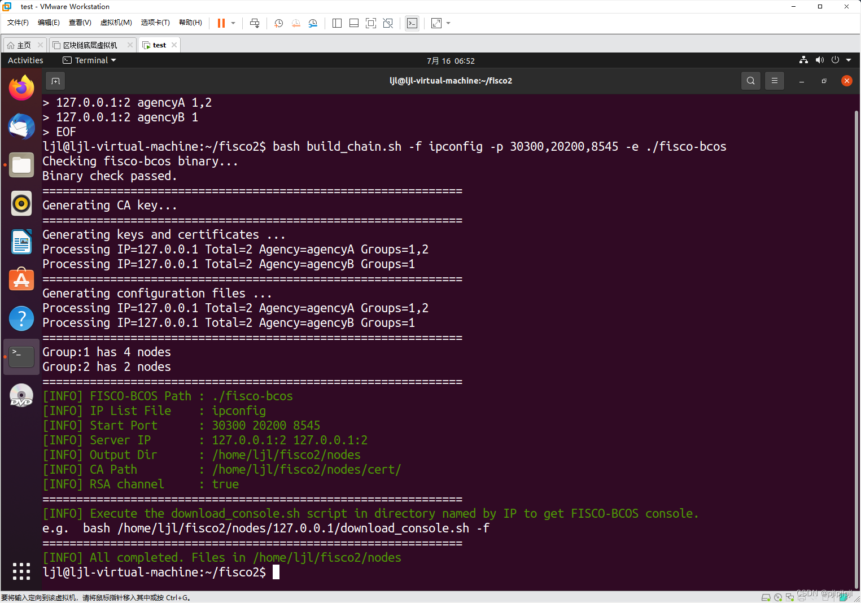
Task: Click the CD/DVD drive status icon in status bar
Action: tap(778, 597)
